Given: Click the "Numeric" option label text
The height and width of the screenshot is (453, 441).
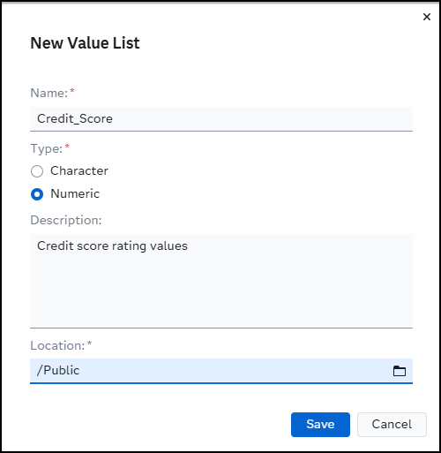Looking at the screenshot, I should (x=75, y=193).
